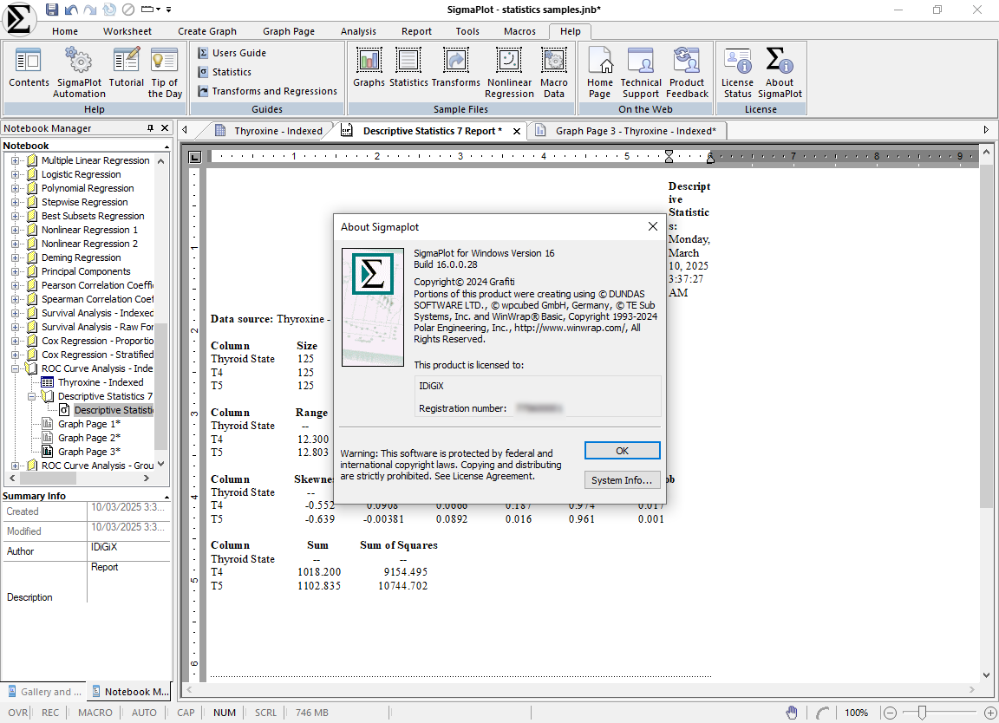Switch to Graph Page 3 - Thyroxine tab
This screenshot has height=723, width=999.
628,131
